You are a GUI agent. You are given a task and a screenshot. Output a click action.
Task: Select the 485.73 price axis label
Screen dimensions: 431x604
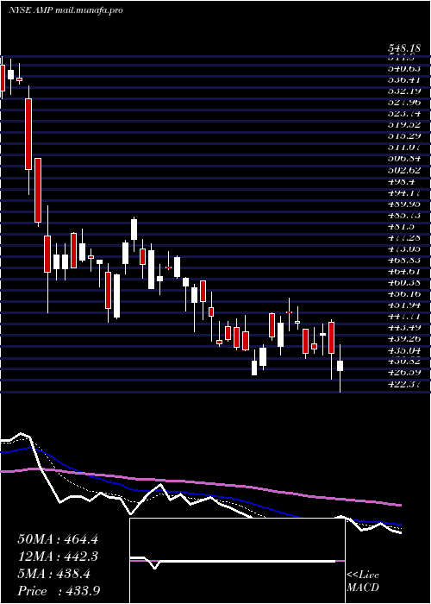click(403, 215)
